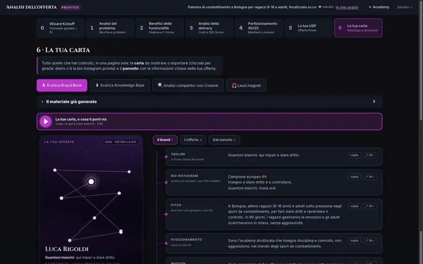
Task: Open 'le mie analisi' link
Action: pyautogui.click(x=347, y=7)
